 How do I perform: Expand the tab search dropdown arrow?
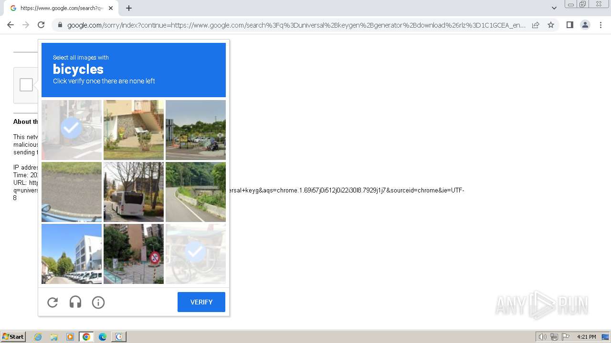click(554, 8)
